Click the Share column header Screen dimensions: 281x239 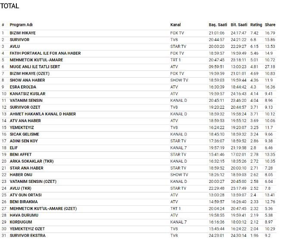(270, 25)
